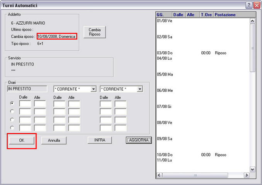This screenshot has height=185, width=262.
Task: Click the T.Ore column header
Action: tap(207, 15)
